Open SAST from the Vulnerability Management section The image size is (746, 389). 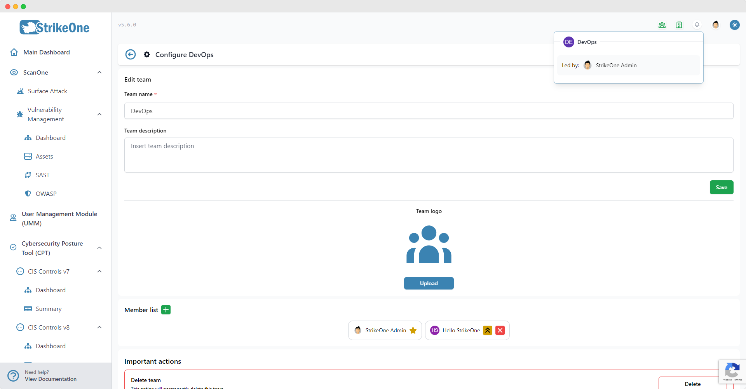click(42, 175)
